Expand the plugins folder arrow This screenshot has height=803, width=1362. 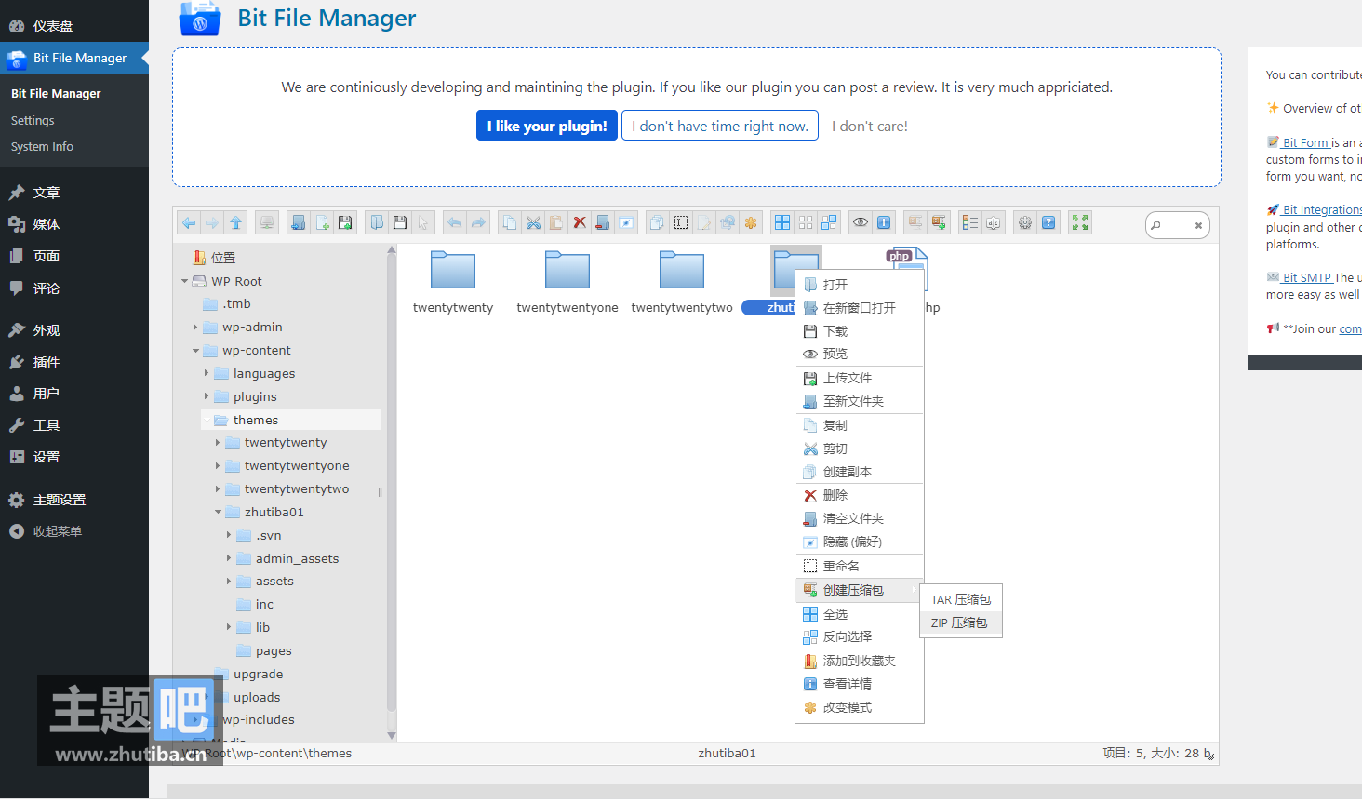coord(207,396)
